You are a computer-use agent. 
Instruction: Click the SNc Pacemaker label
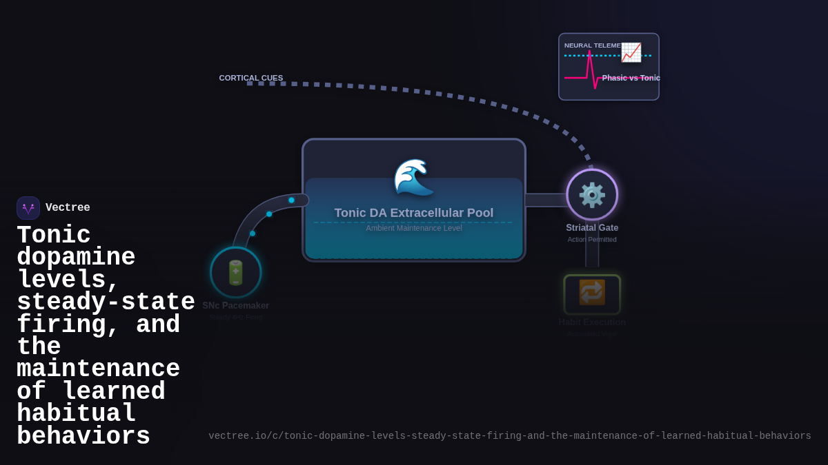[236, 306]
